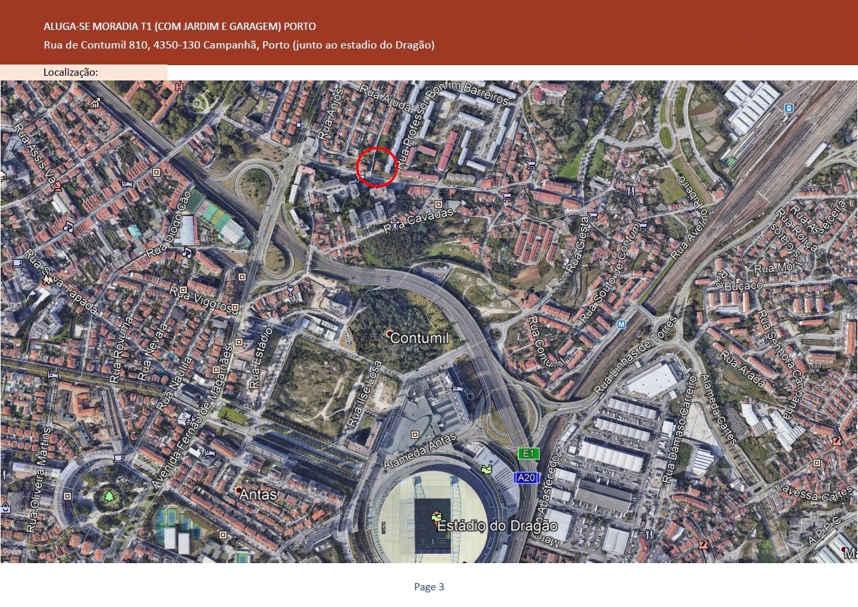Click the property title ALUGA-SE MORADIA T1

(x=179, y=27)
